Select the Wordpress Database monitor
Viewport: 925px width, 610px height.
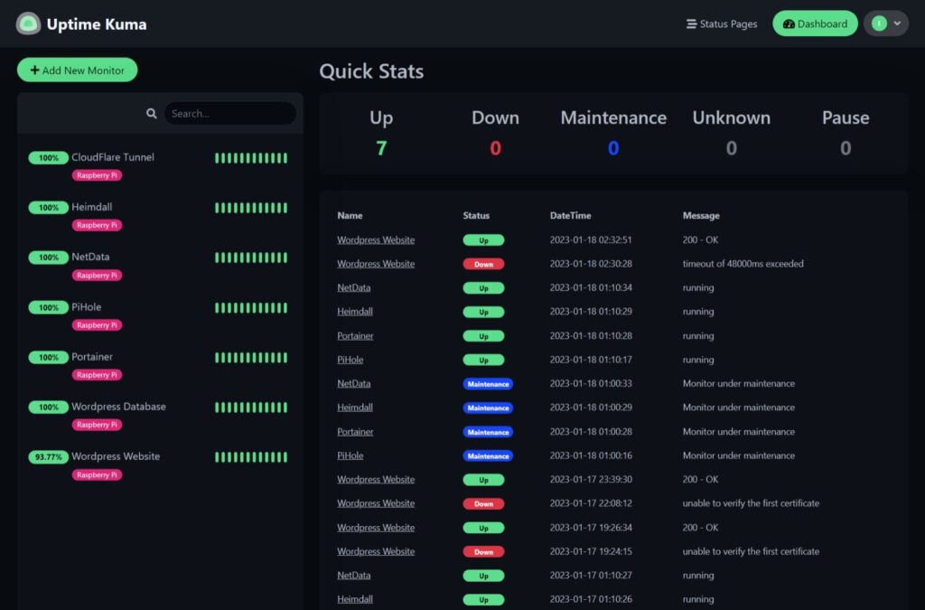point(118,407)
